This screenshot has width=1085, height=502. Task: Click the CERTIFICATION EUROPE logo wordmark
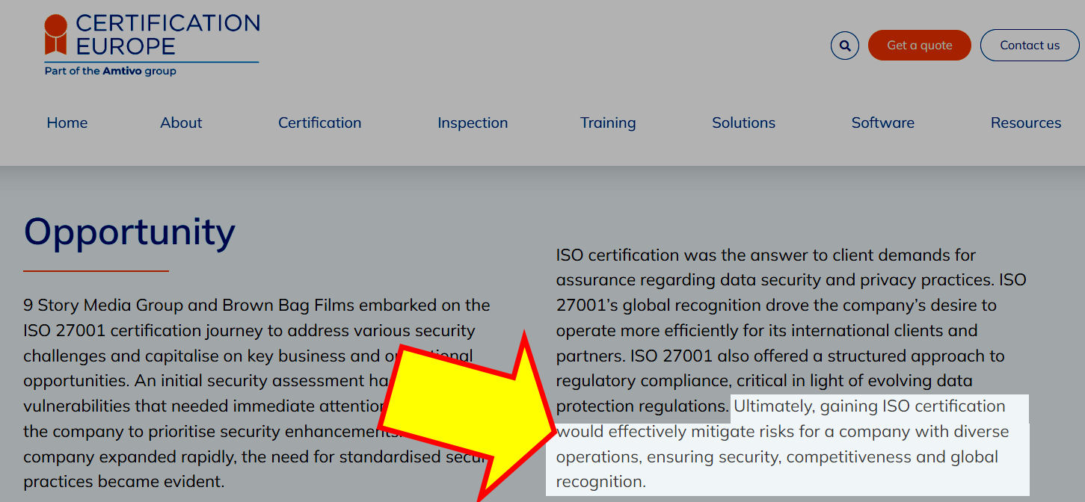tap(167, 34)
